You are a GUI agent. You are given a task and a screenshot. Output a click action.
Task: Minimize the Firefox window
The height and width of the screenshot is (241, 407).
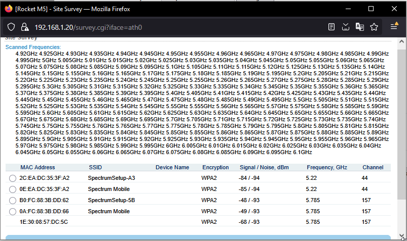pyautogui.click(x=348, y=9)
